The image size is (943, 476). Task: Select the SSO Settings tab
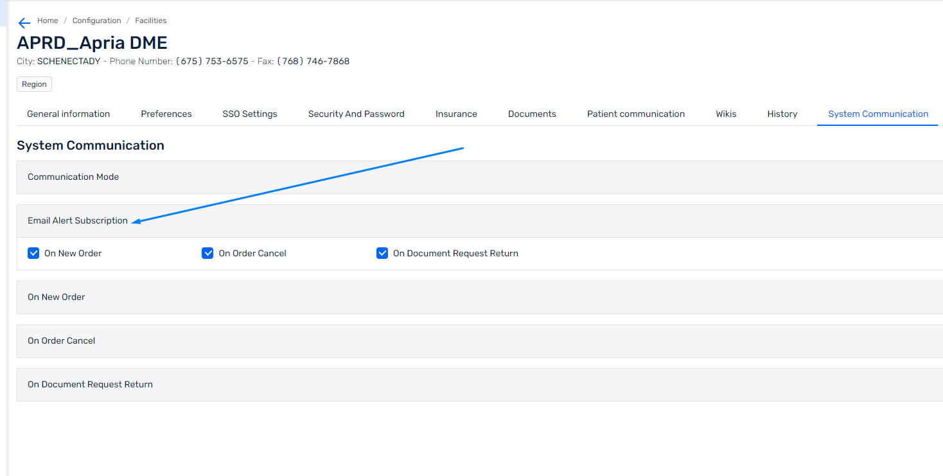tap(250, 114)
